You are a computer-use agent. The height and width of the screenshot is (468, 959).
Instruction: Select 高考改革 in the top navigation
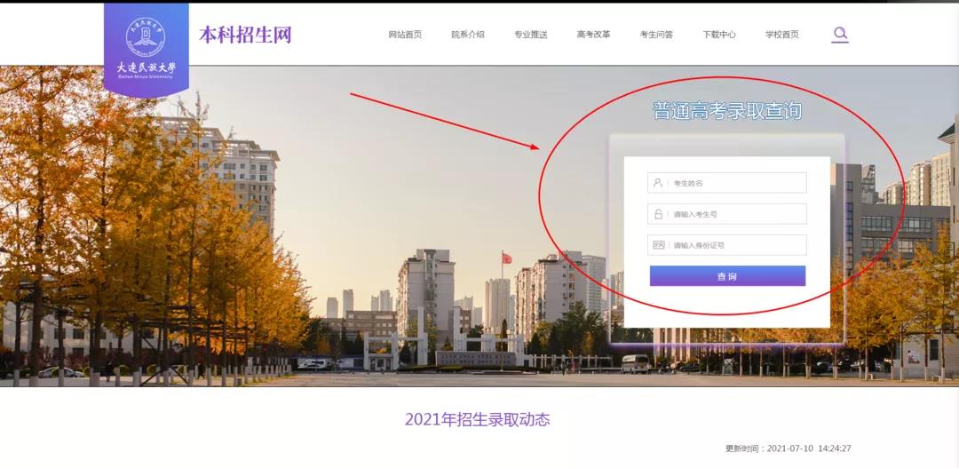point(593,35)
